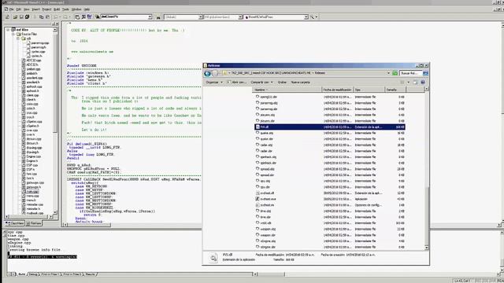Click the Save toolbar icon
The image size is (504, 283).
(21, 17)
